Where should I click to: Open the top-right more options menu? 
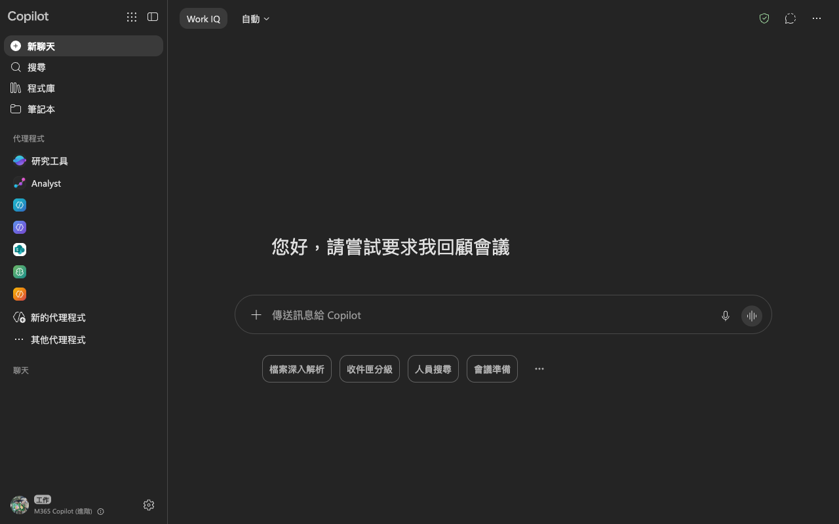point(817,18)
